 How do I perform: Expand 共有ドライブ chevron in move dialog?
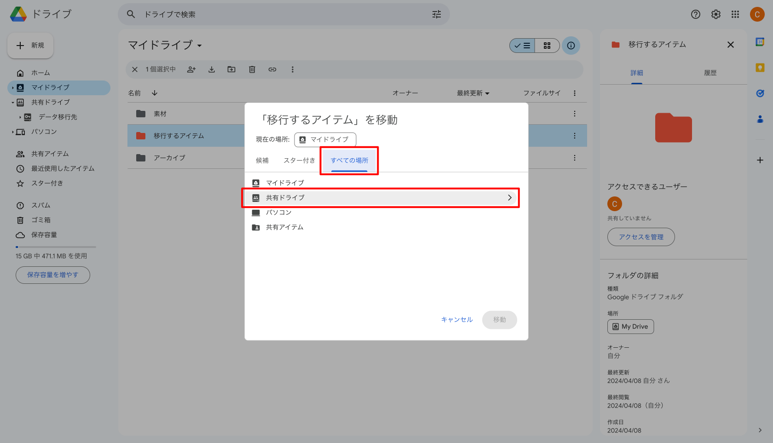coord(509,198)
